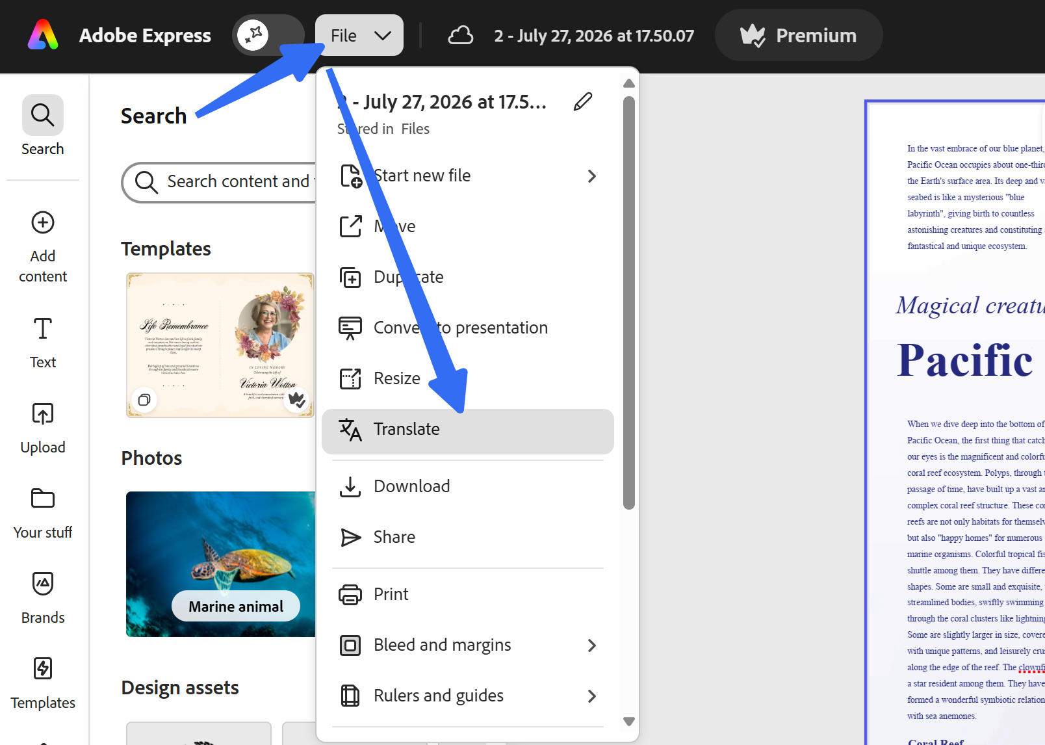The width and height of the screenshot is (1045, 745).
Task: Open Your stuff folder in sidebar
Action: click(x=43, y=514)
